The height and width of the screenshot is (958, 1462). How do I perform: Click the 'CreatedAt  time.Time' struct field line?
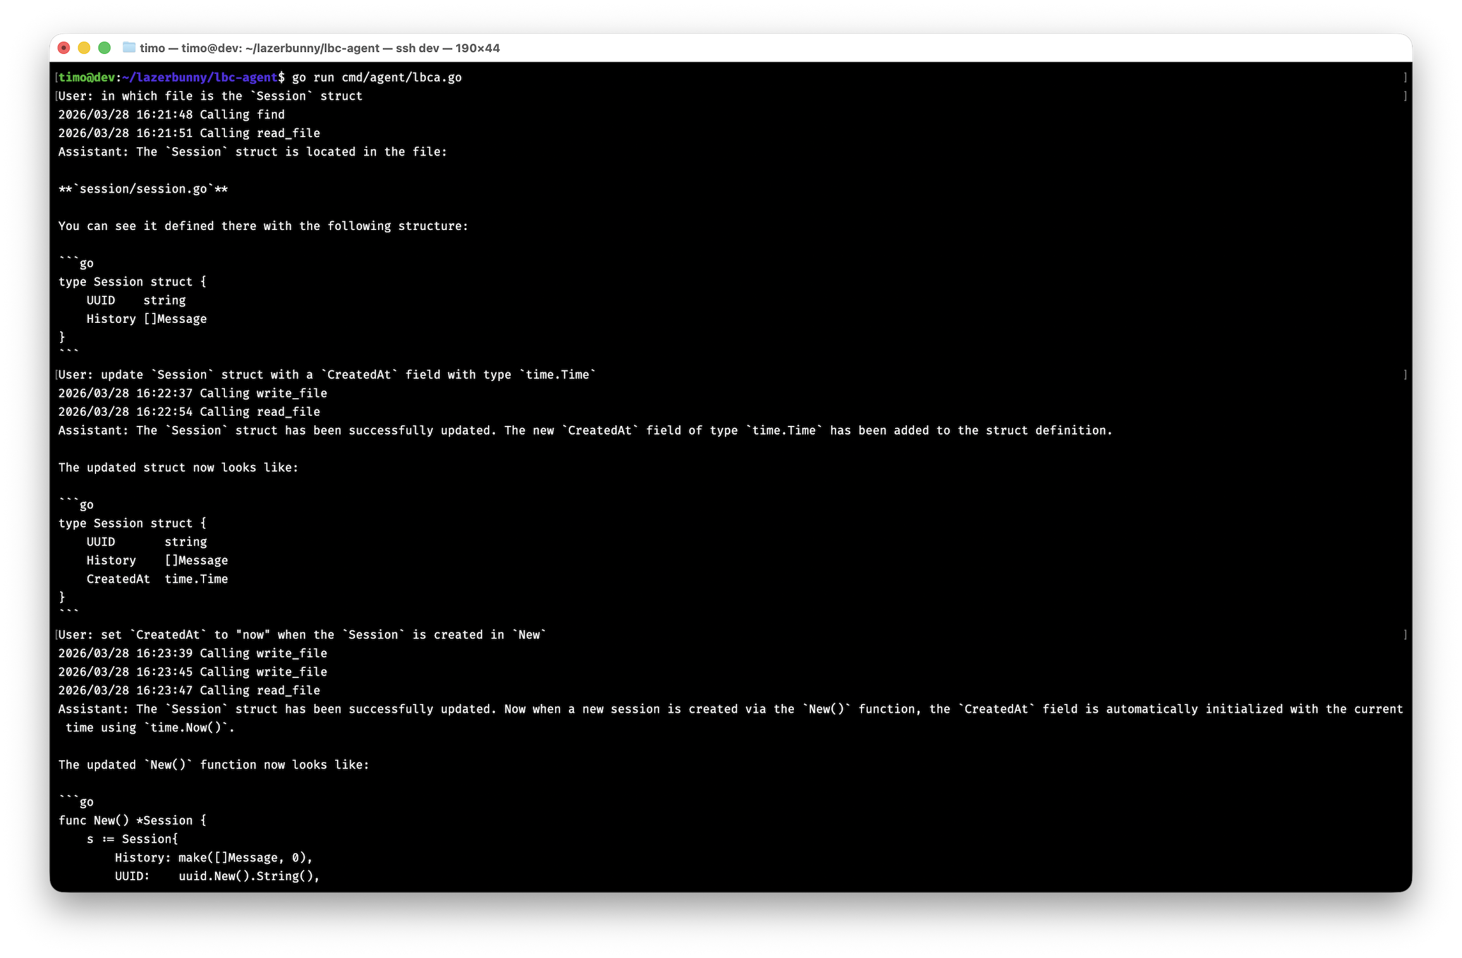[157, 579]
